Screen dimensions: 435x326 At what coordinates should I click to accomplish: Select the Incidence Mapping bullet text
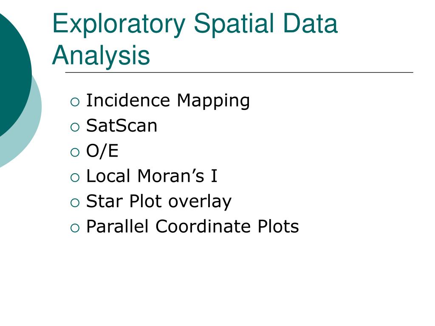(168, 101)
